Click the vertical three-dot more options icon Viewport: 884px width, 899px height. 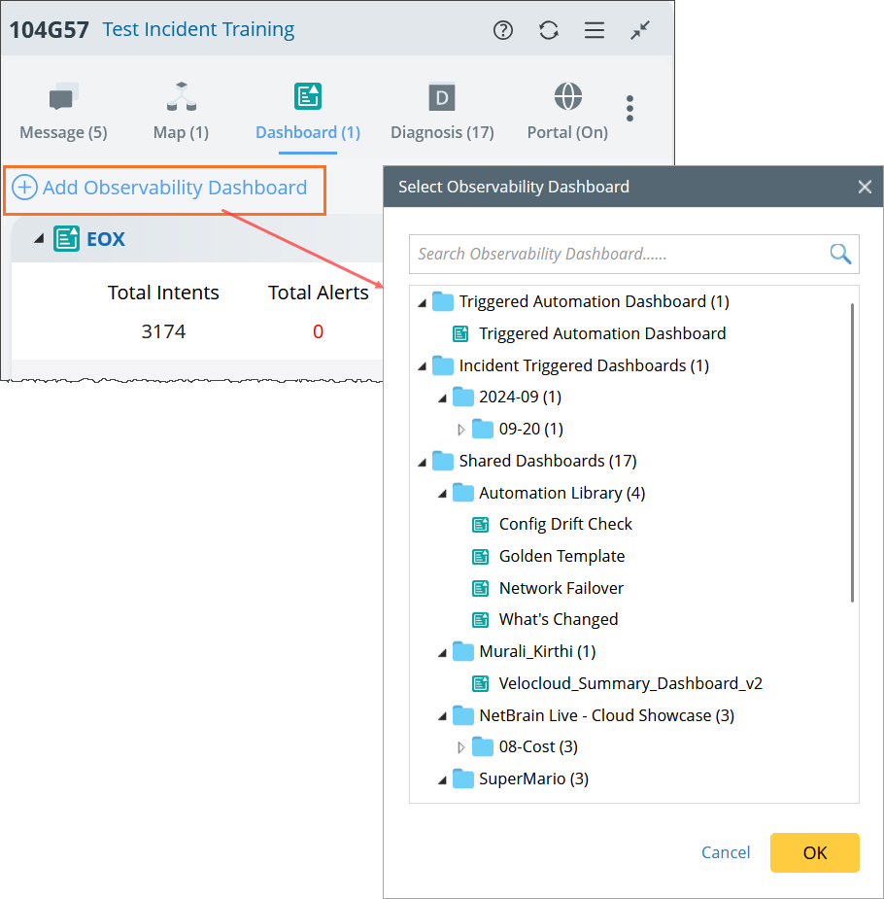(x=629, y=108)
